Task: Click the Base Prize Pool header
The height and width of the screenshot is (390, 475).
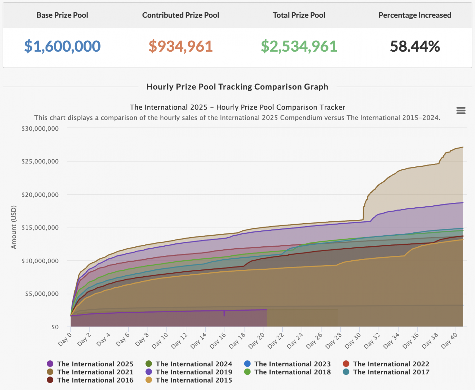Action: click(x=62, y=15)
